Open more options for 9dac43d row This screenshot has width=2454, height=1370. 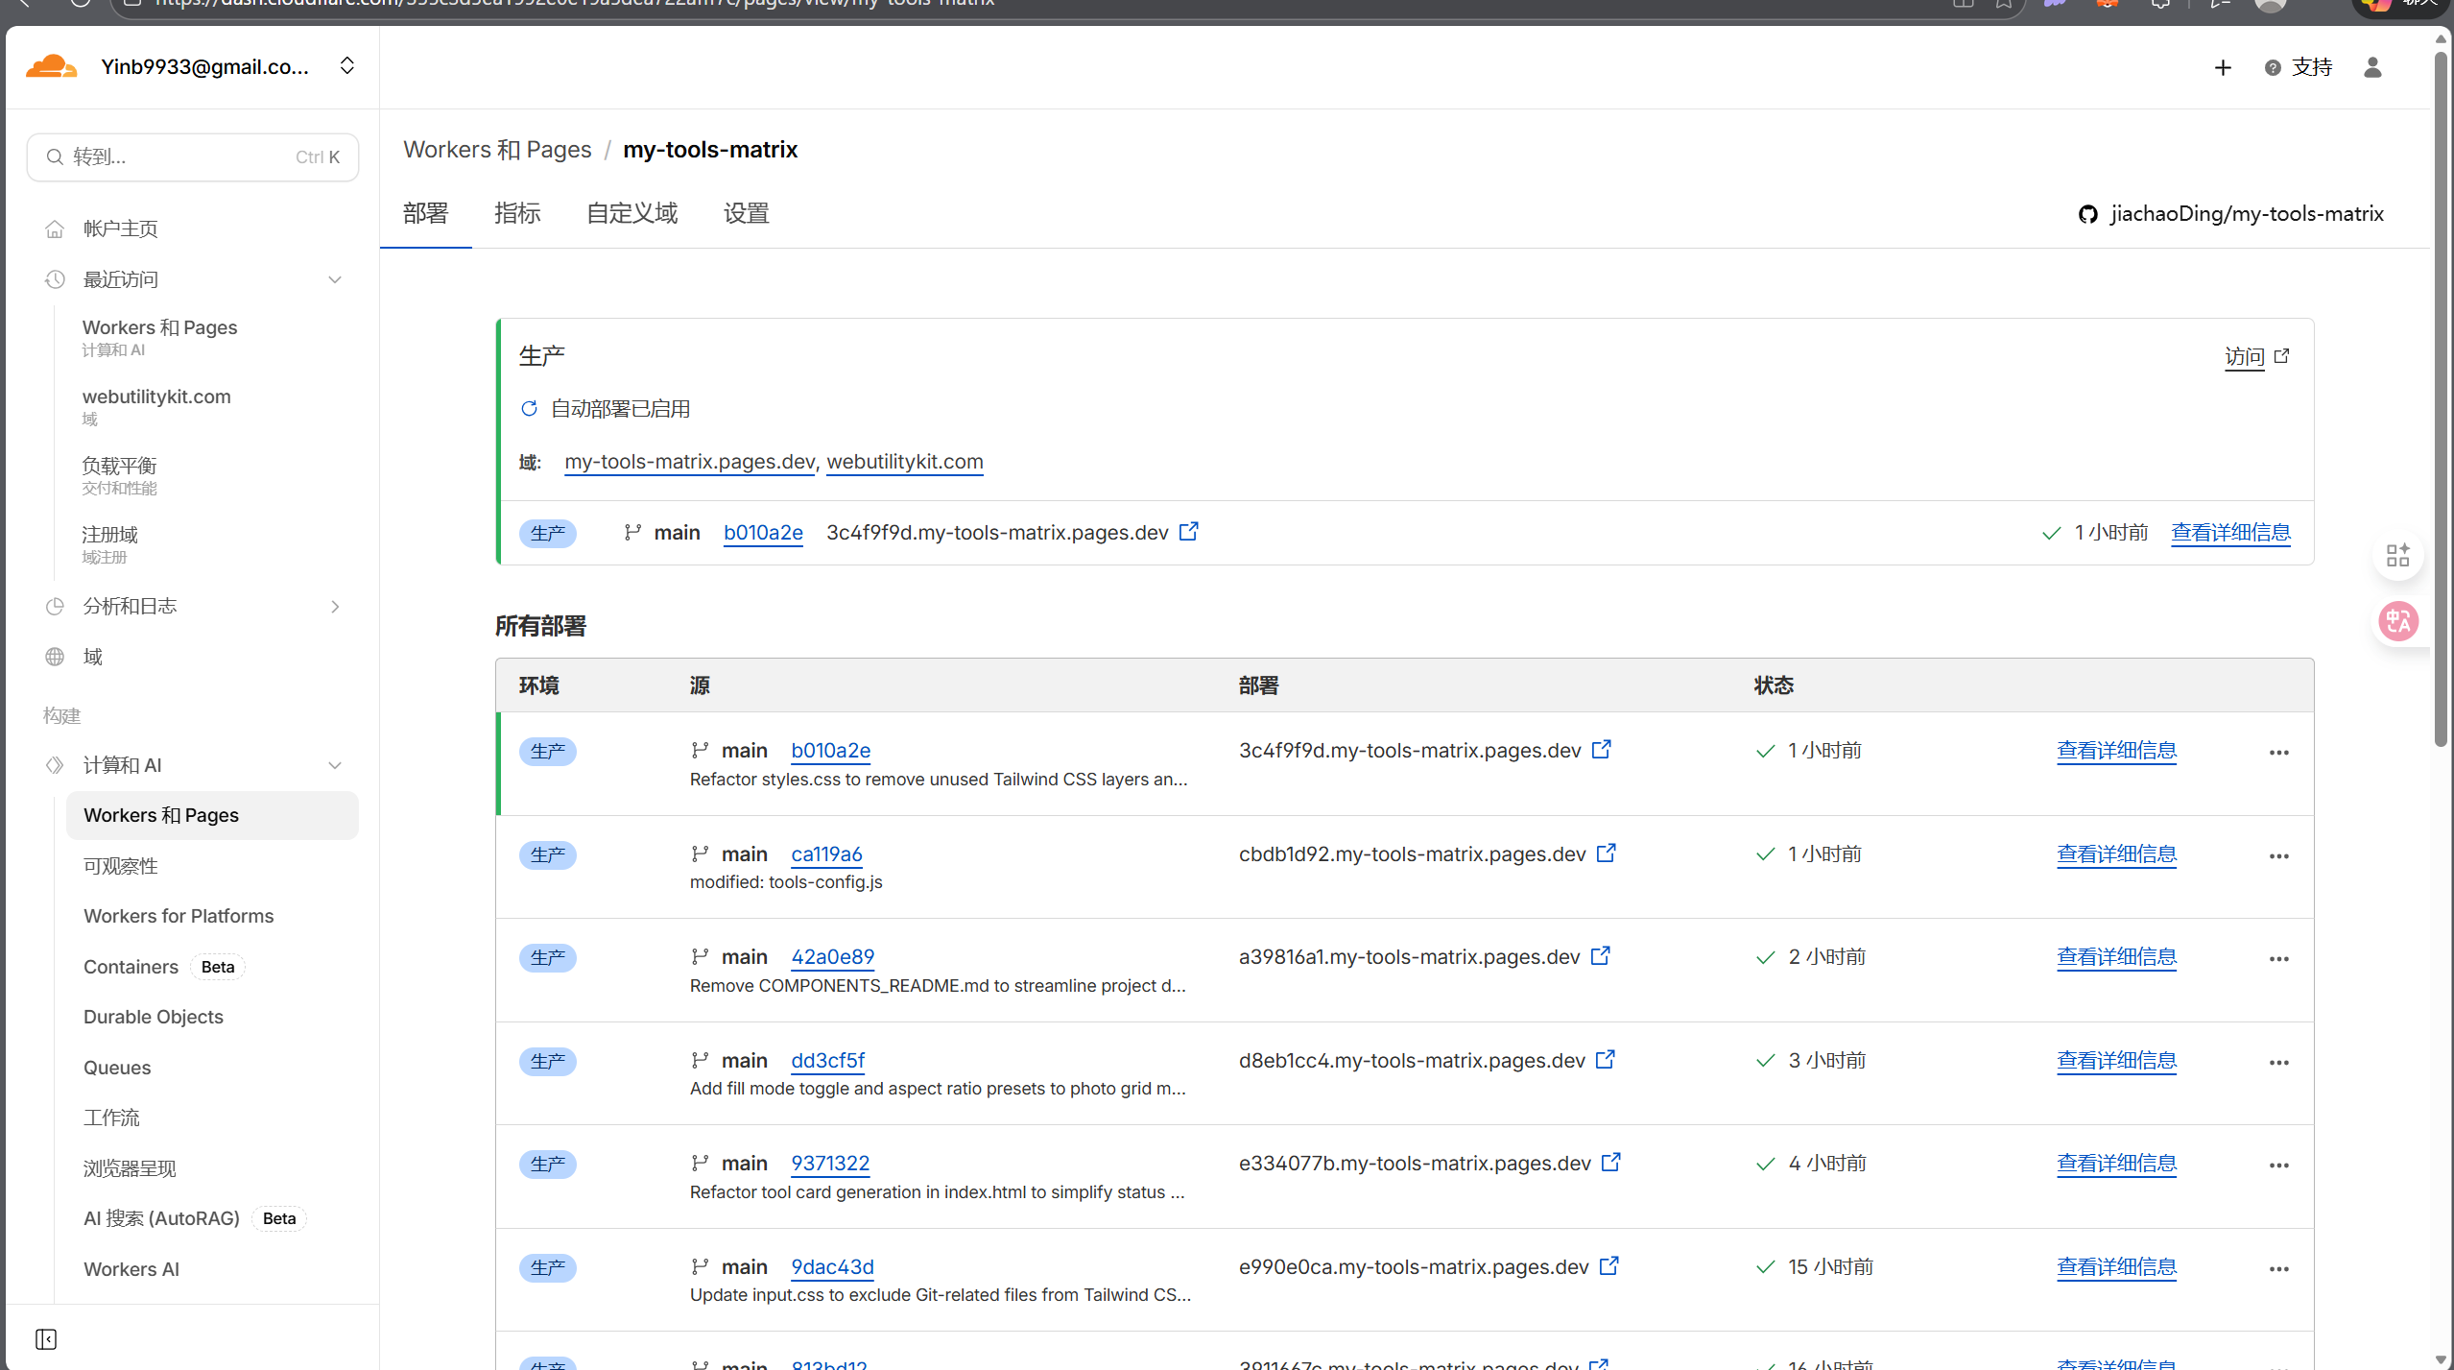pos(2279,1269)
